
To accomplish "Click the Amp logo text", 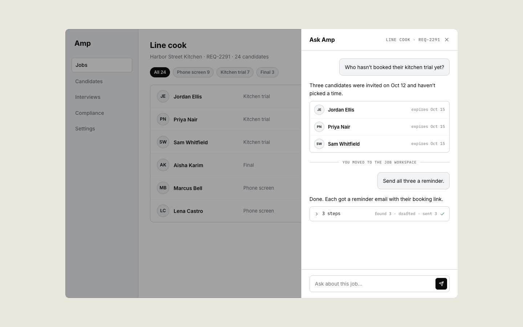I will click(83, 43).
